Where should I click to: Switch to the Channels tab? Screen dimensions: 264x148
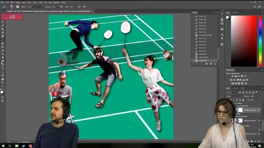click(x=236, y=88)
